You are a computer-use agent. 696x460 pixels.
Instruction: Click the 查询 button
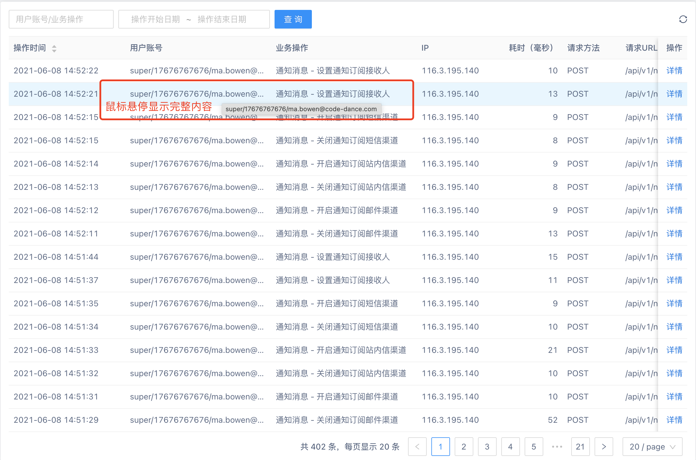(293, 20)
